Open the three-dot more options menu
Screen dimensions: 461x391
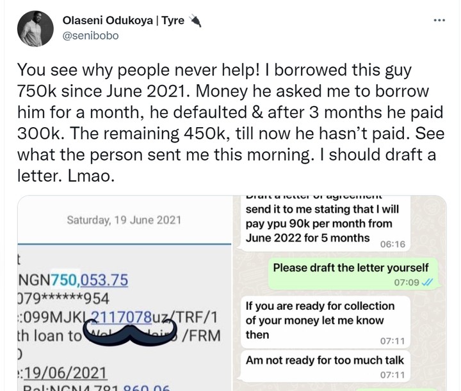tap(439, 20)
